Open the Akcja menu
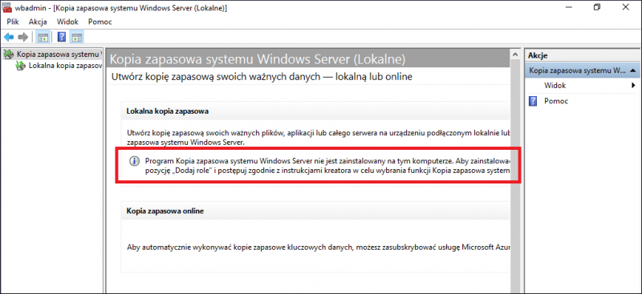Screen dimensions: 642x294 [38, 22]
